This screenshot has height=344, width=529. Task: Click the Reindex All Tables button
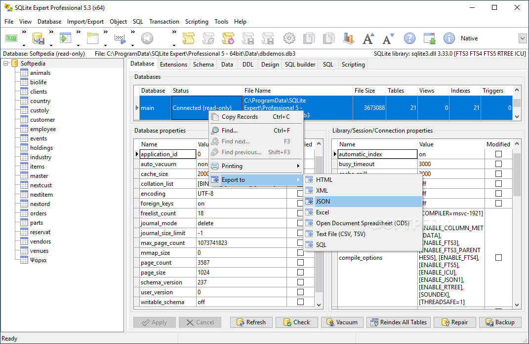click(x=399, y=322)
